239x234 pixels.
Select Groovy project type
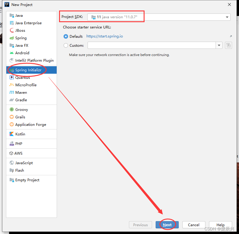[x=31, y=109]
